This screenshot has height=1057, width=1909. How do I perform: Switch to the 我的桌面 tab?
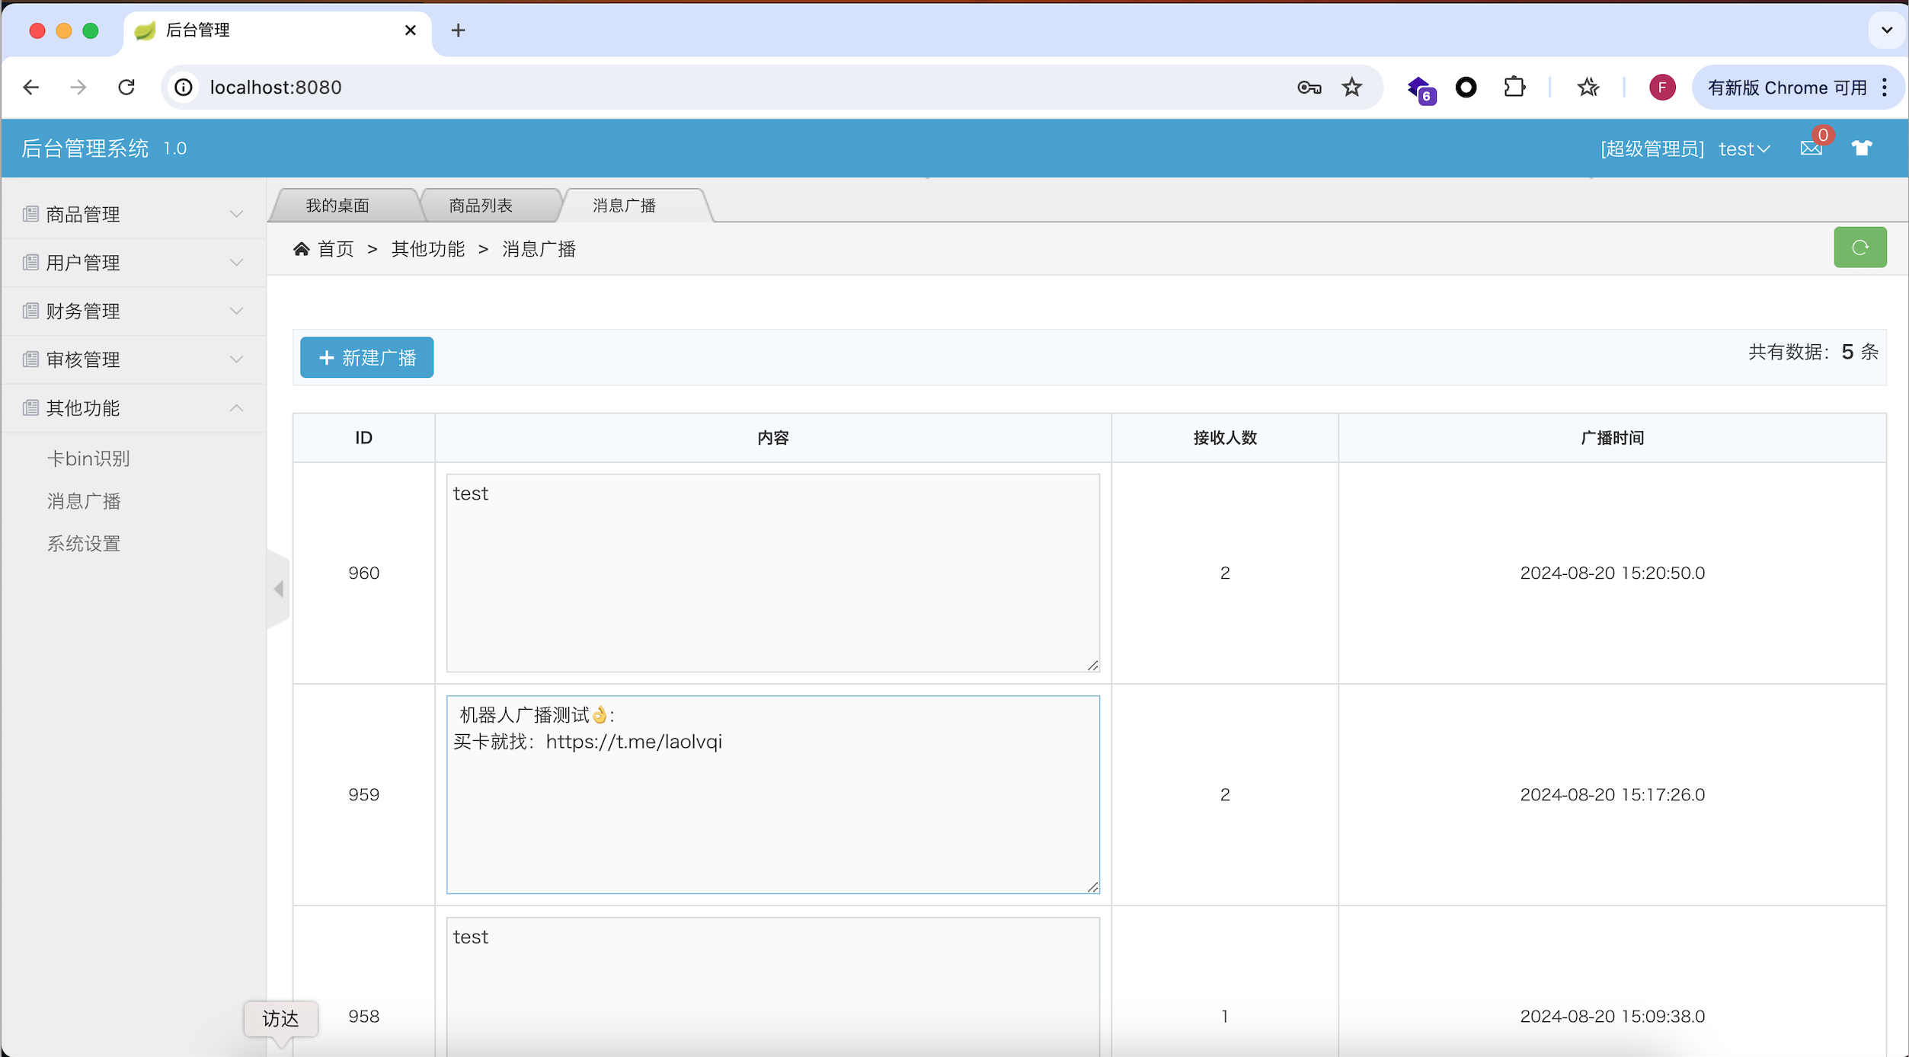(x=337, y=206)
